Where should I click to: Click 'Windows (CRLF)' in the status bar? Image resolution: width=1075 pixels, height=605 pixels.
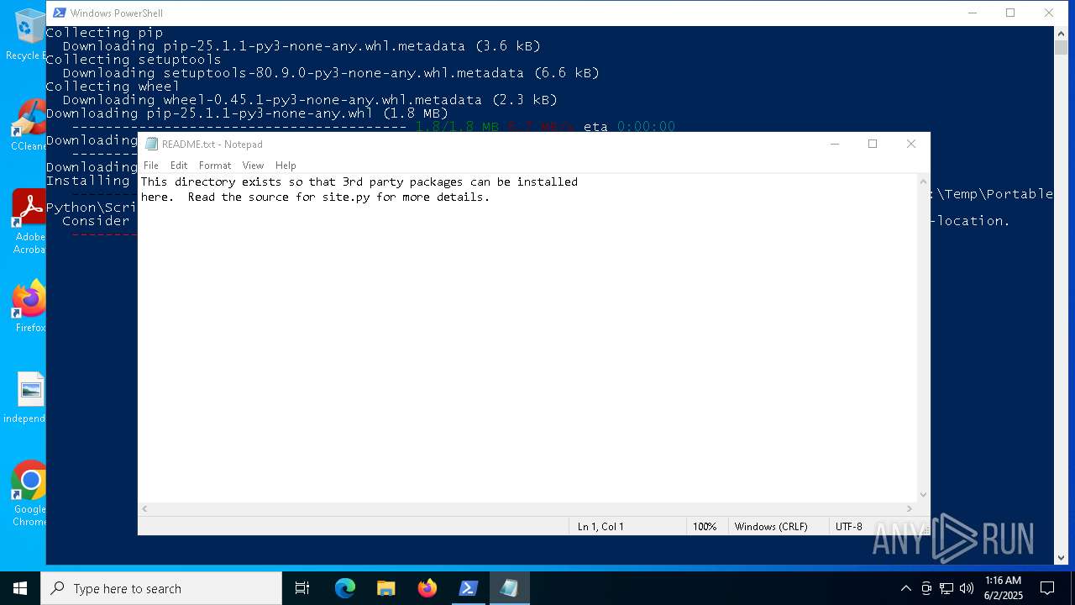771,526
